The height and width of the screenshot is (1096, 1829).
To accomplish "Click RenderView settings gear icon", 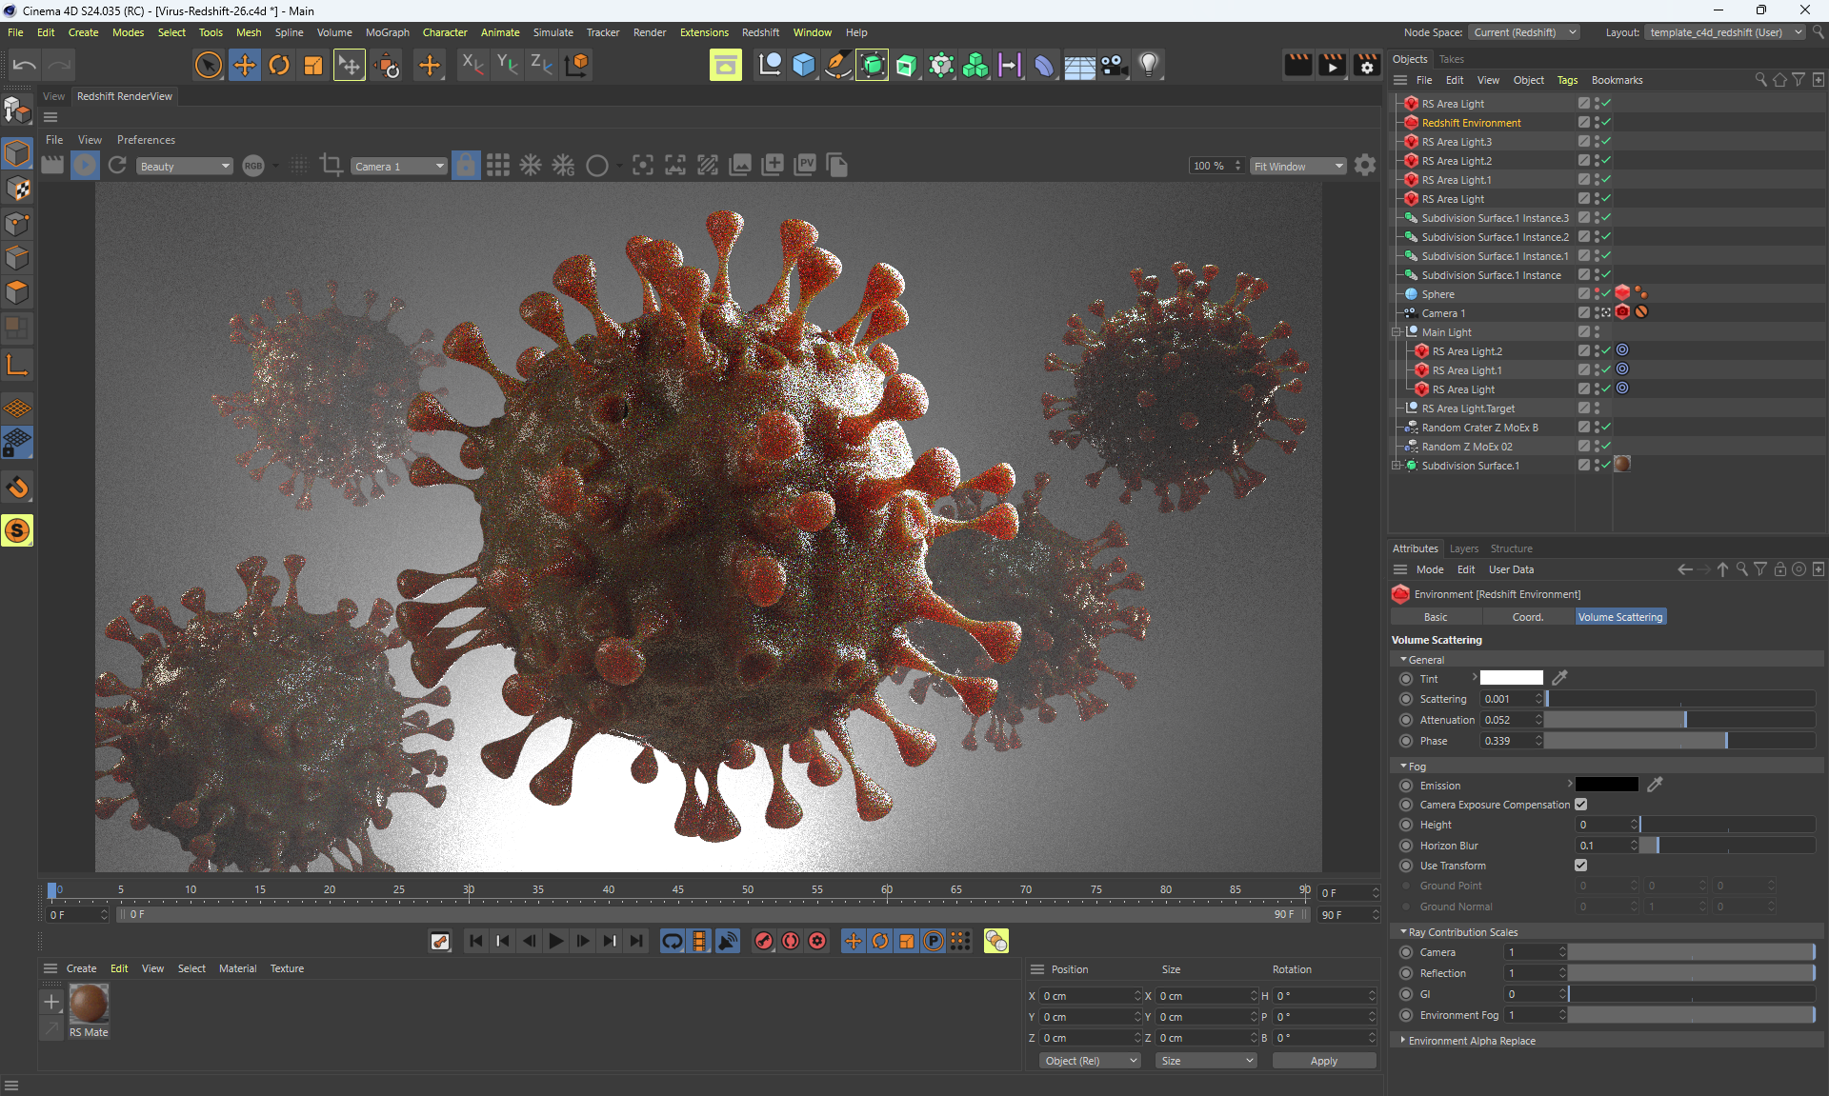I will pyautogui.click(x=1365, y=166).
